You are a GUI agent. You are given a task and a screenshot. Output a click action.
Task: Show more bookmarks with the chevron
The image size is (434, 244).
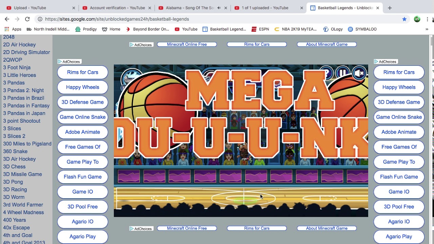coord(427,29)
